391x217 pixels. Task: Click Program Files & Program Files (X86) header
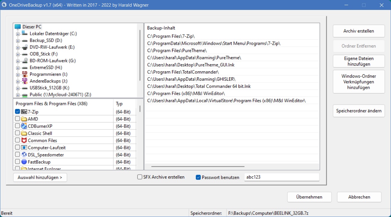pyautogui.click(x=63, y=104)
